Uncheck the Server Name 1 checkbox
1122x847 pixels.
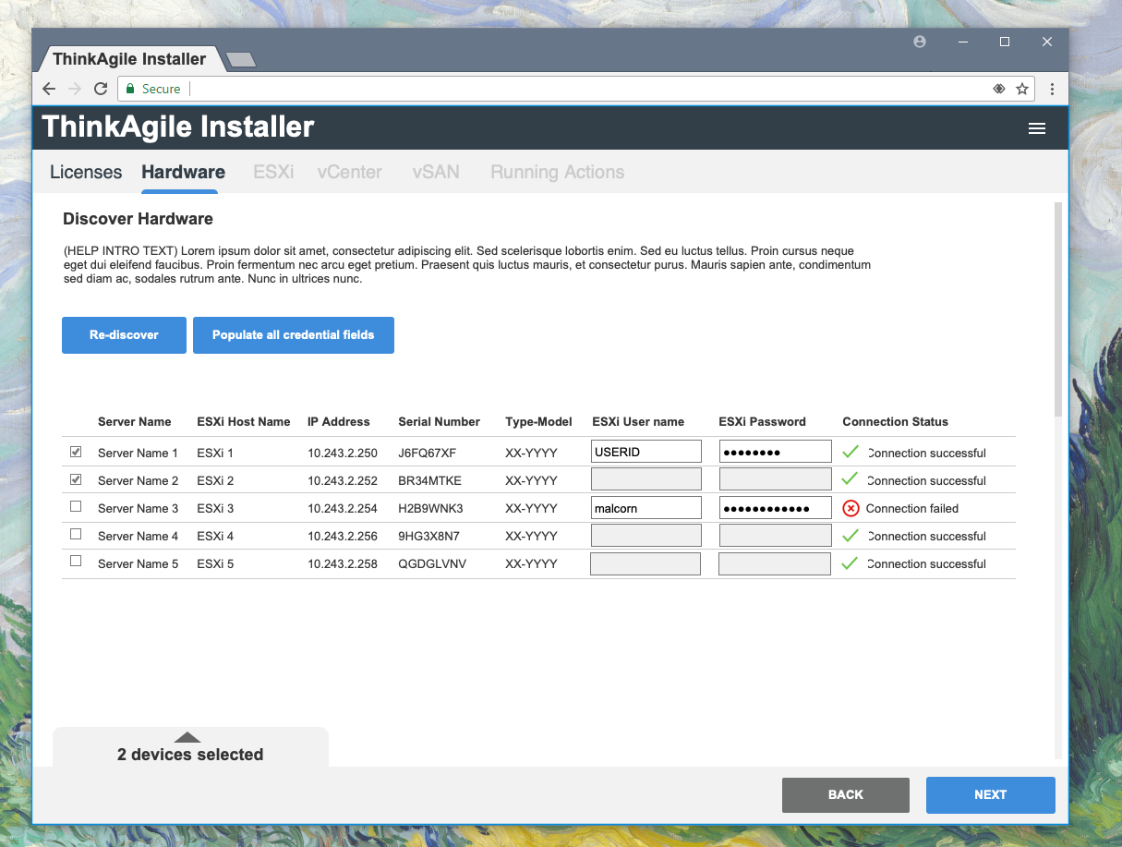click(76, 453)
